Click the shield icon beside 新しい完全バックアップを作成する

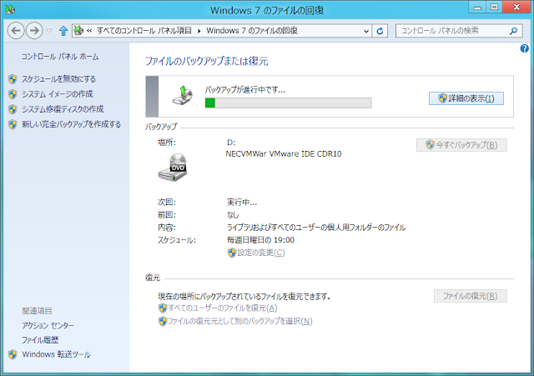pyautogui.click(x=13, y=124)
